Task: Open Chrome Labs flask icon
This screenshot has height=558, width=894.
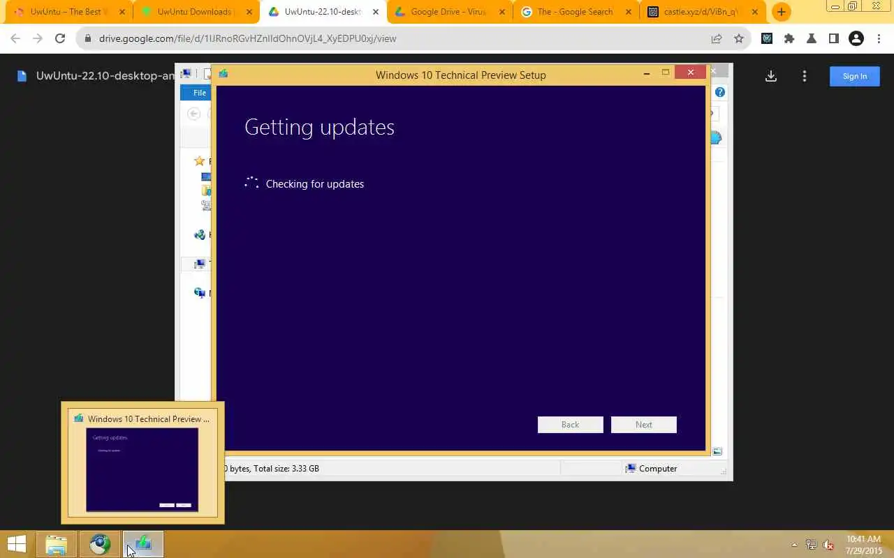Action: click(x=812, y=38)
